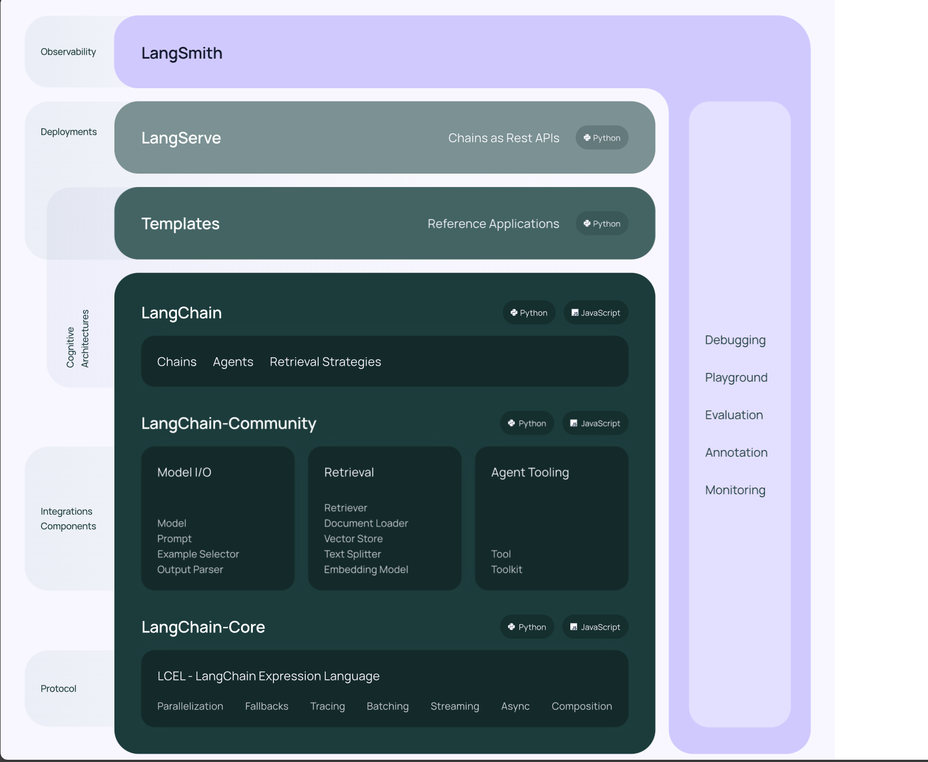
Task: Click the LangServe title
Action: click(x=181, y=138)
